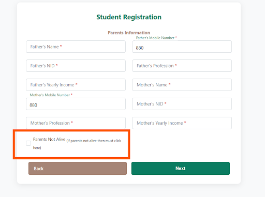
Task: Select the Mother's Yearly Income field
Action: (x=182, y=123)
